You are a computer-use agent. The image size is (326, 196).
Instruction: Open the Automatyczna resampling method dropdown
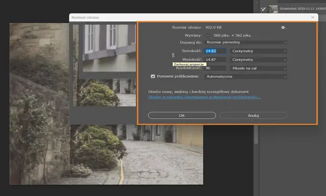(x=246, y=77)
